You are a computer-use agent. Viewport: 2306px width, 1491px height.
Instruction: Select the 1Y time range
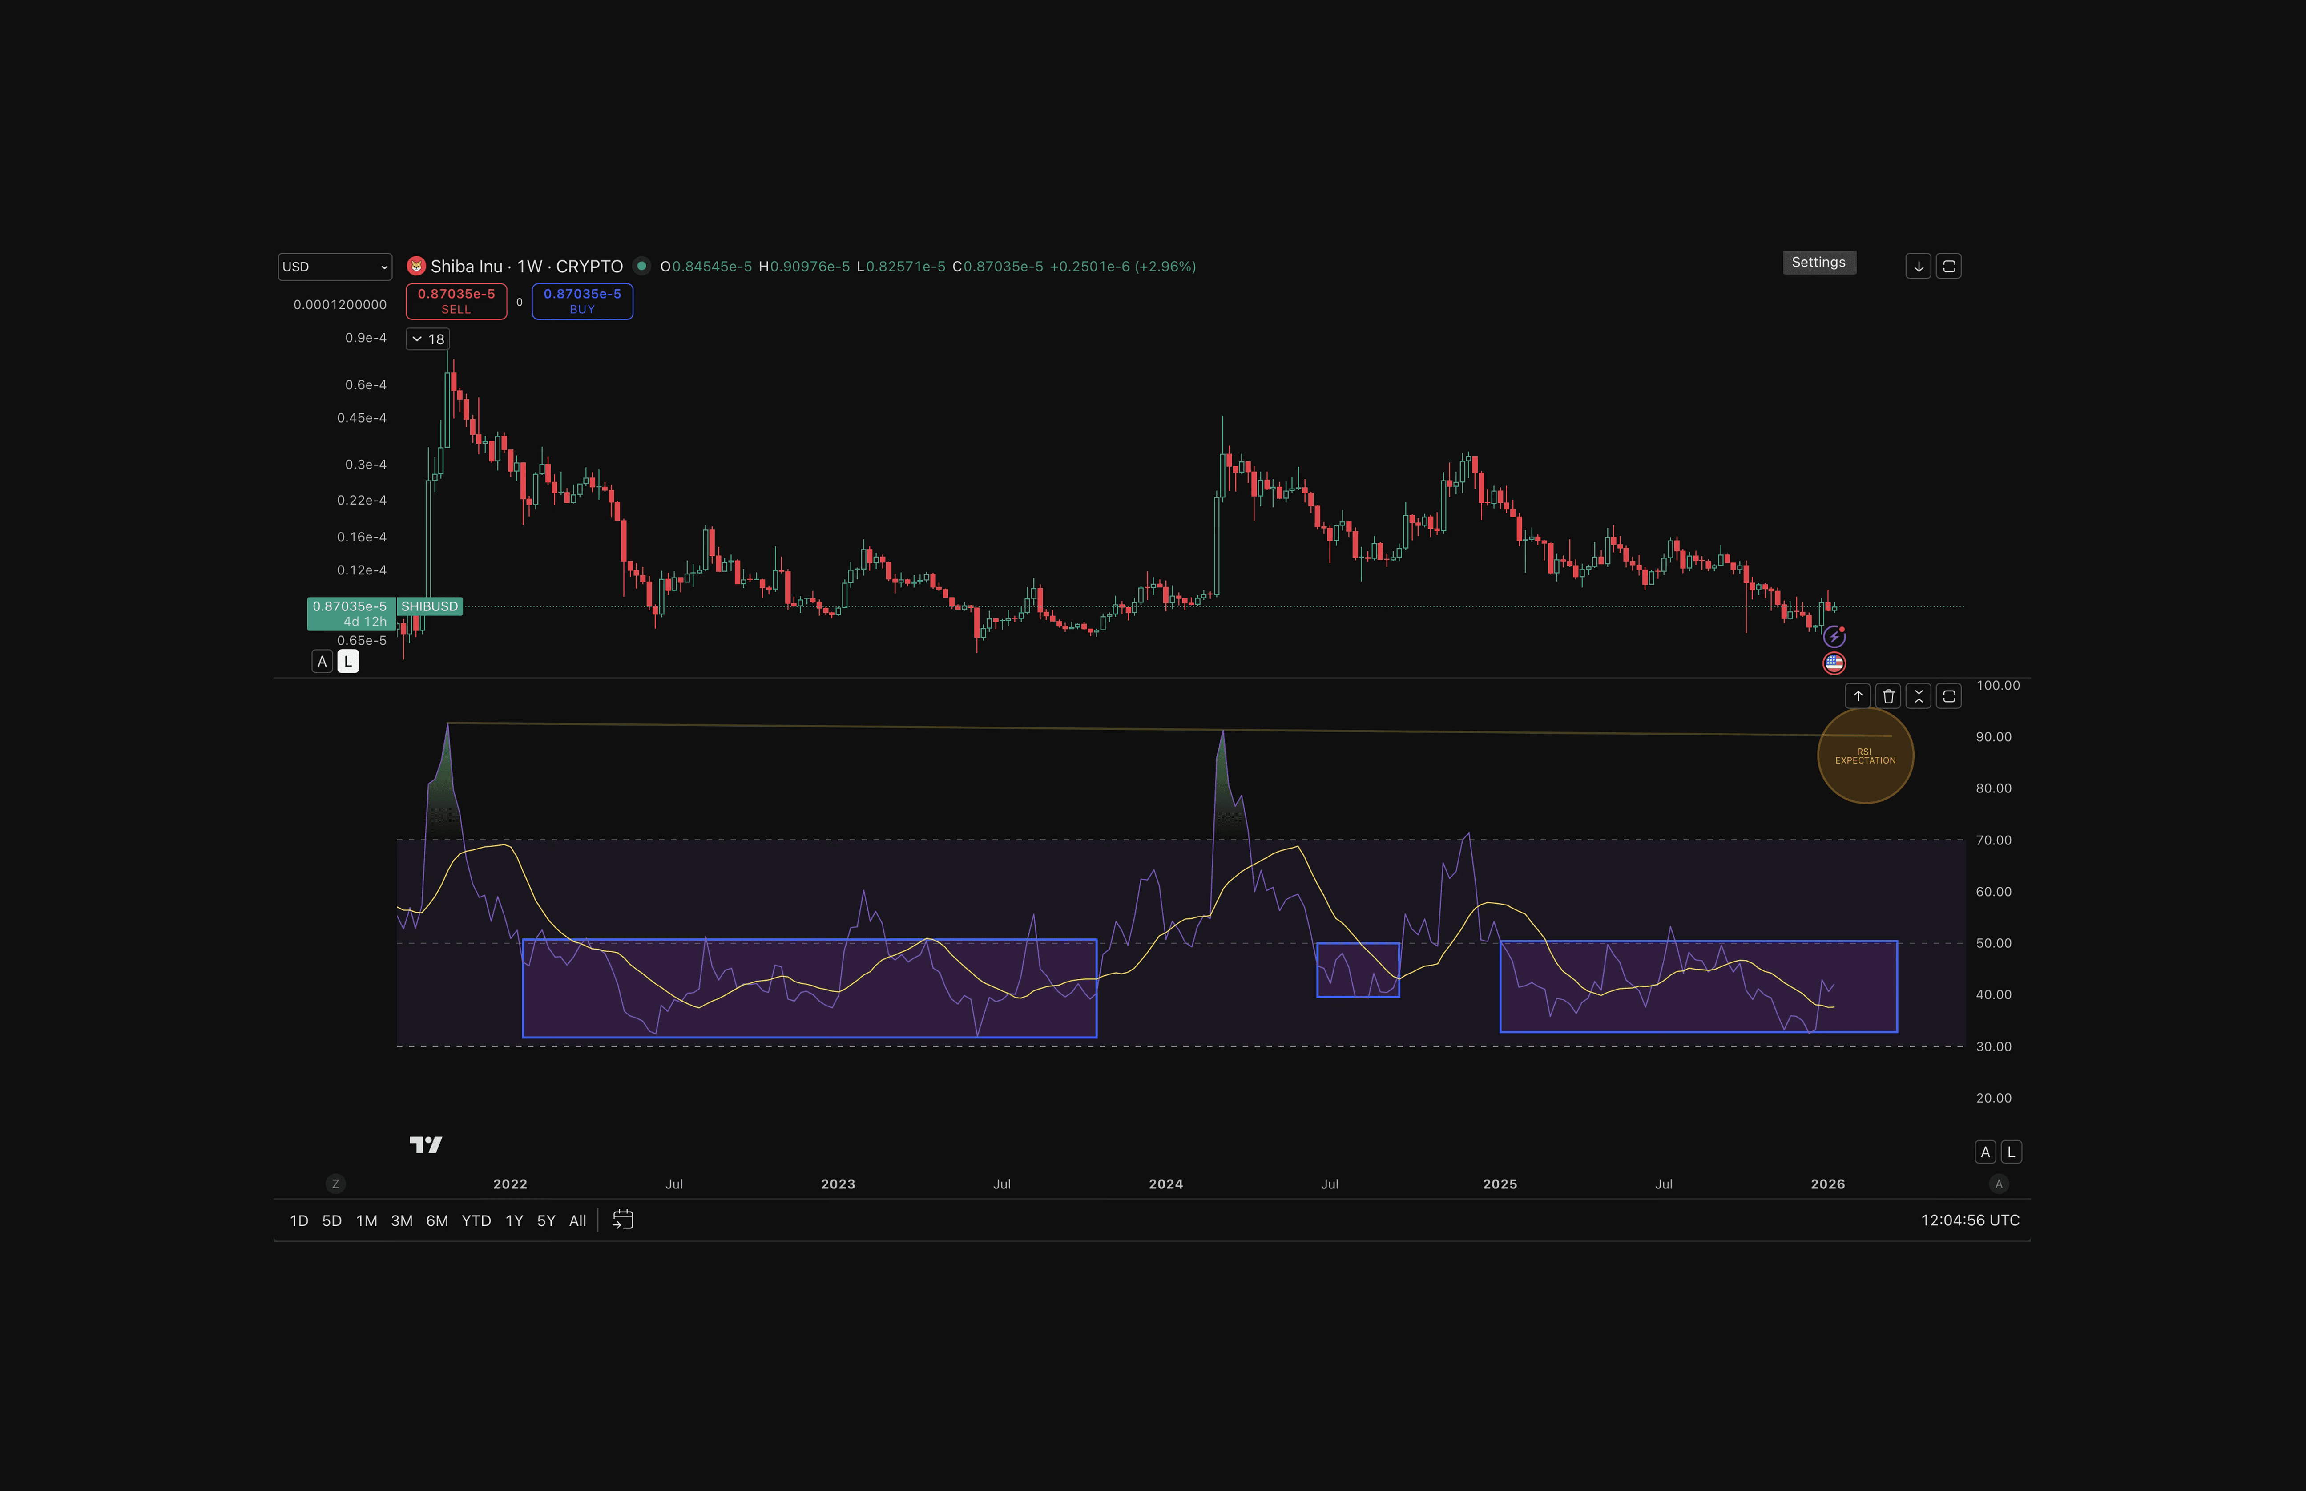click(x=514, y=1221)
